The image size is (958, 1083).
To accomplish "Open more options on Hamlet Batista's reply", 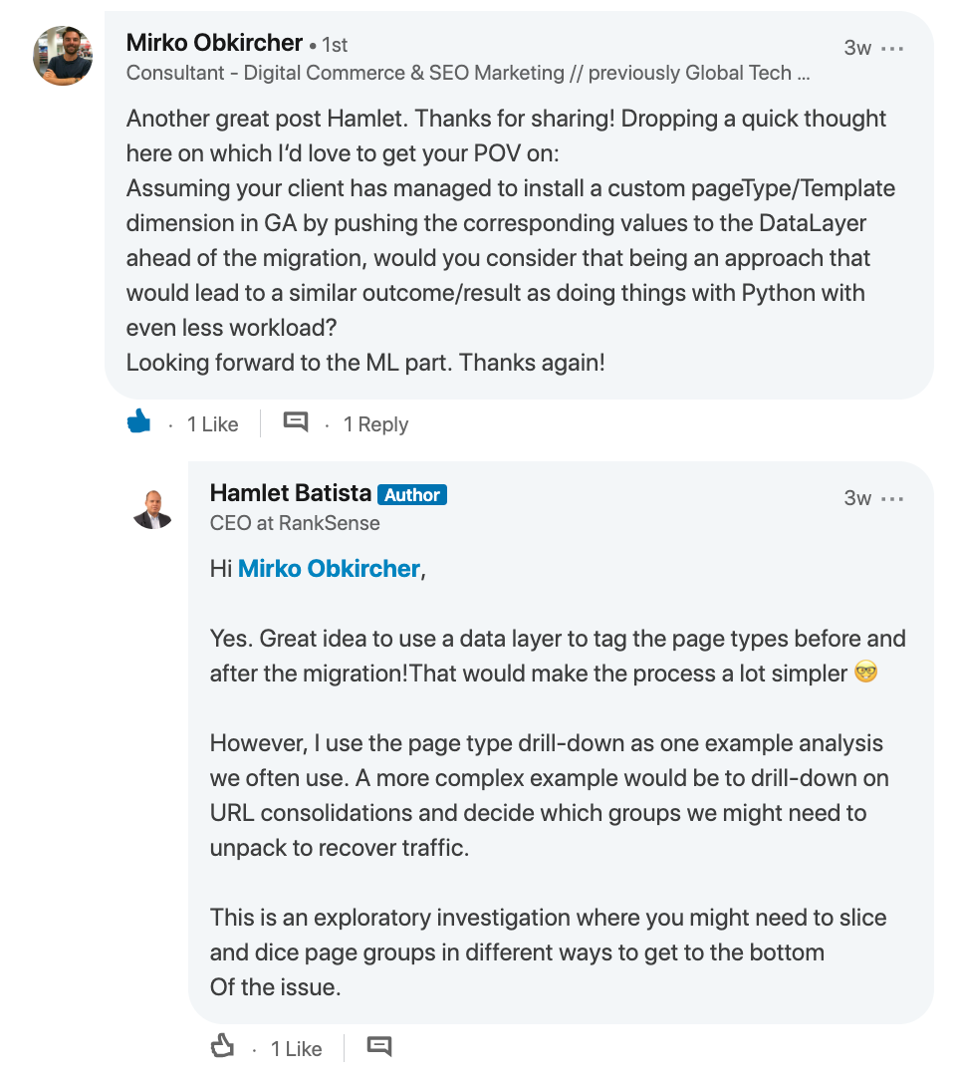I will coord(893,498).
